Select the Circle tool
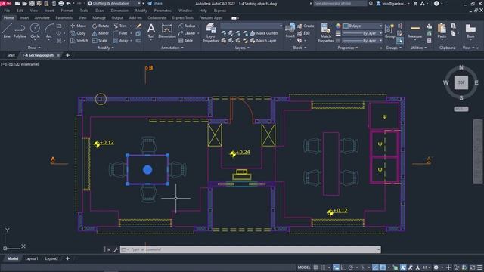484x272 pixels. (x=35, y=31)
